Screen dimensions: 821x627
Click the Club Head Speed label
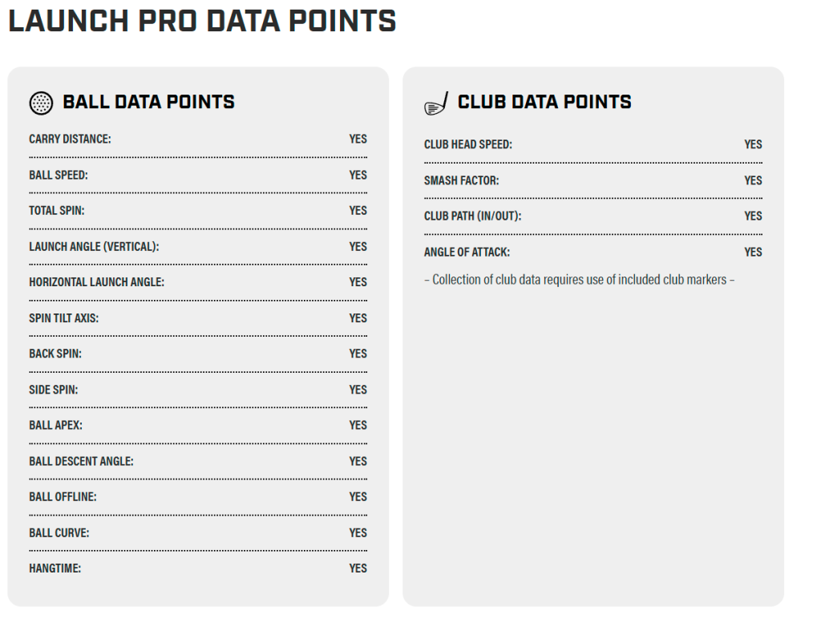pos(467,145)
